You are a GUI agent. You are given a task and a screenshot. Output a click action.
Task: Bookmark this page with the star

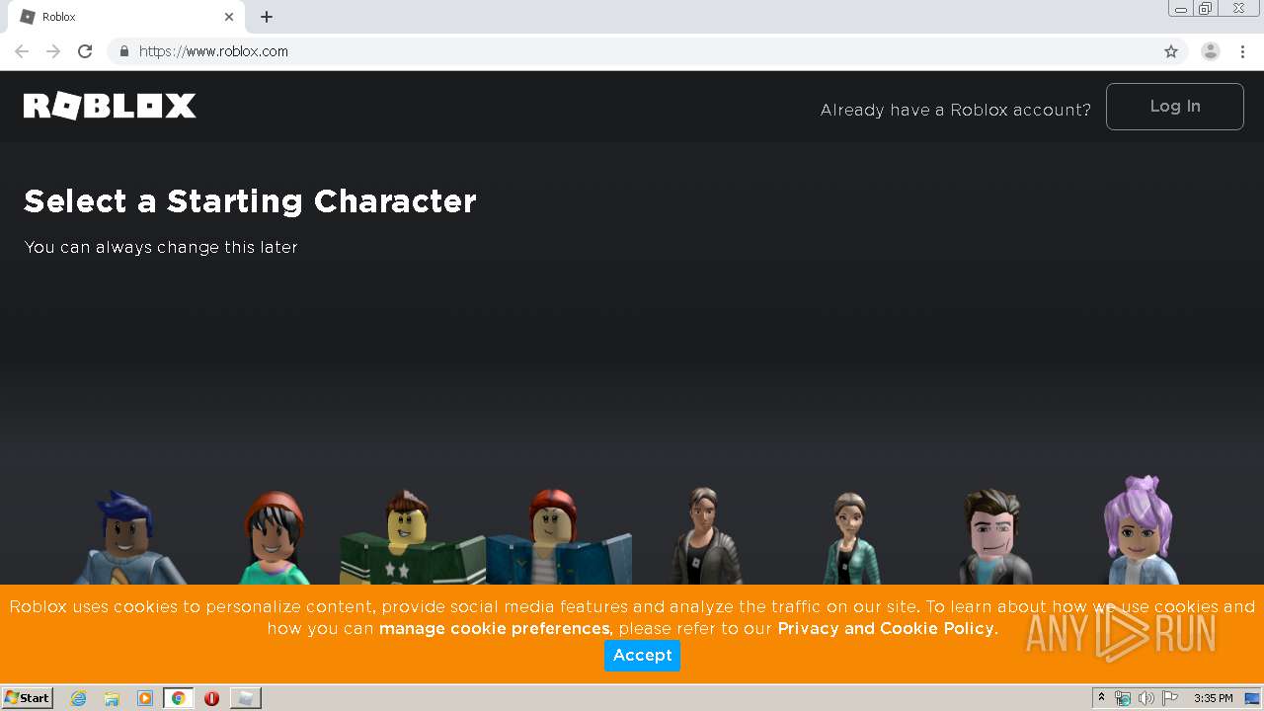[1171, 51]
